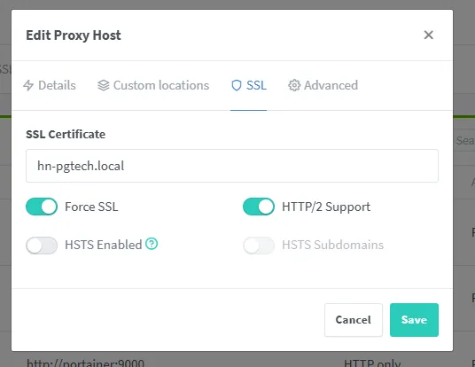475x367 pixels.
Task: Select the SSL tab label
Action: (256, 85)
